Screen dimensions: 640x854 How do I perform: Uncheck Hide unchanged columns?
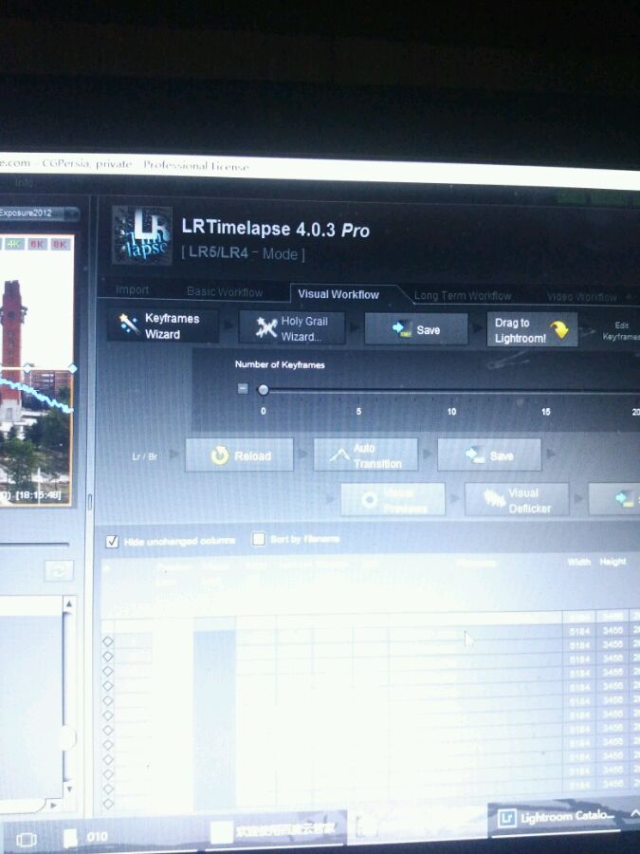[x=112, y=542]
